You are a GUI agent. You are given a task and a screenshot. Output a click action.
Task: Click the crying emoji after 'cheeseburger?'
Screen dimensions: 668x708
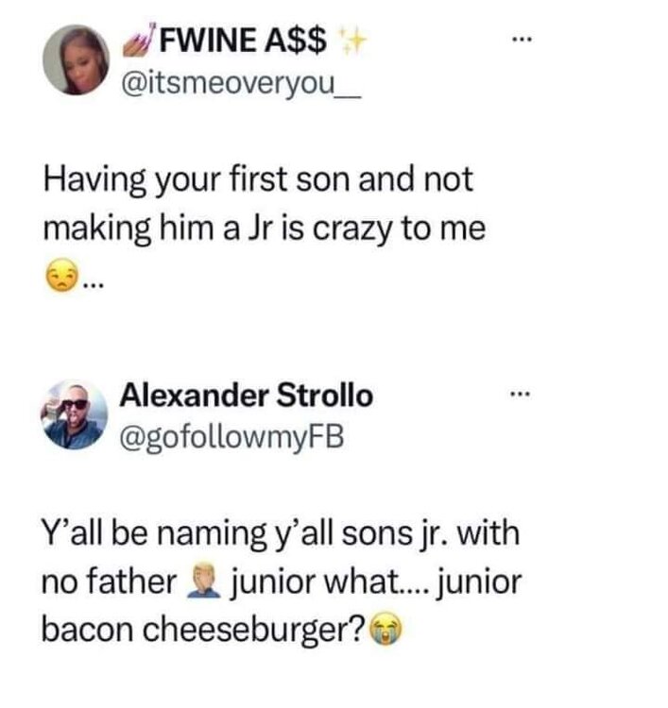click(x=382, y=631)
